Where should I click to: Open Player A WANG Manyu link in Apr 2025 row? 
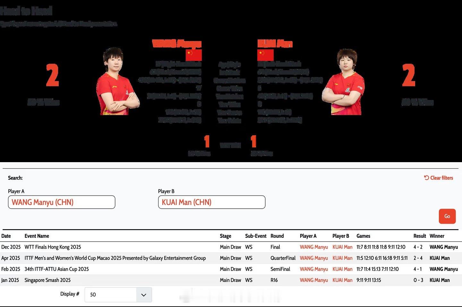(314, 258)
